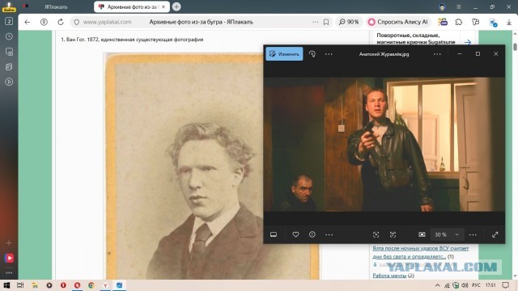518x291 pixels.
Task: Open history clock icon in the sidebar
Action: (9, 36)
